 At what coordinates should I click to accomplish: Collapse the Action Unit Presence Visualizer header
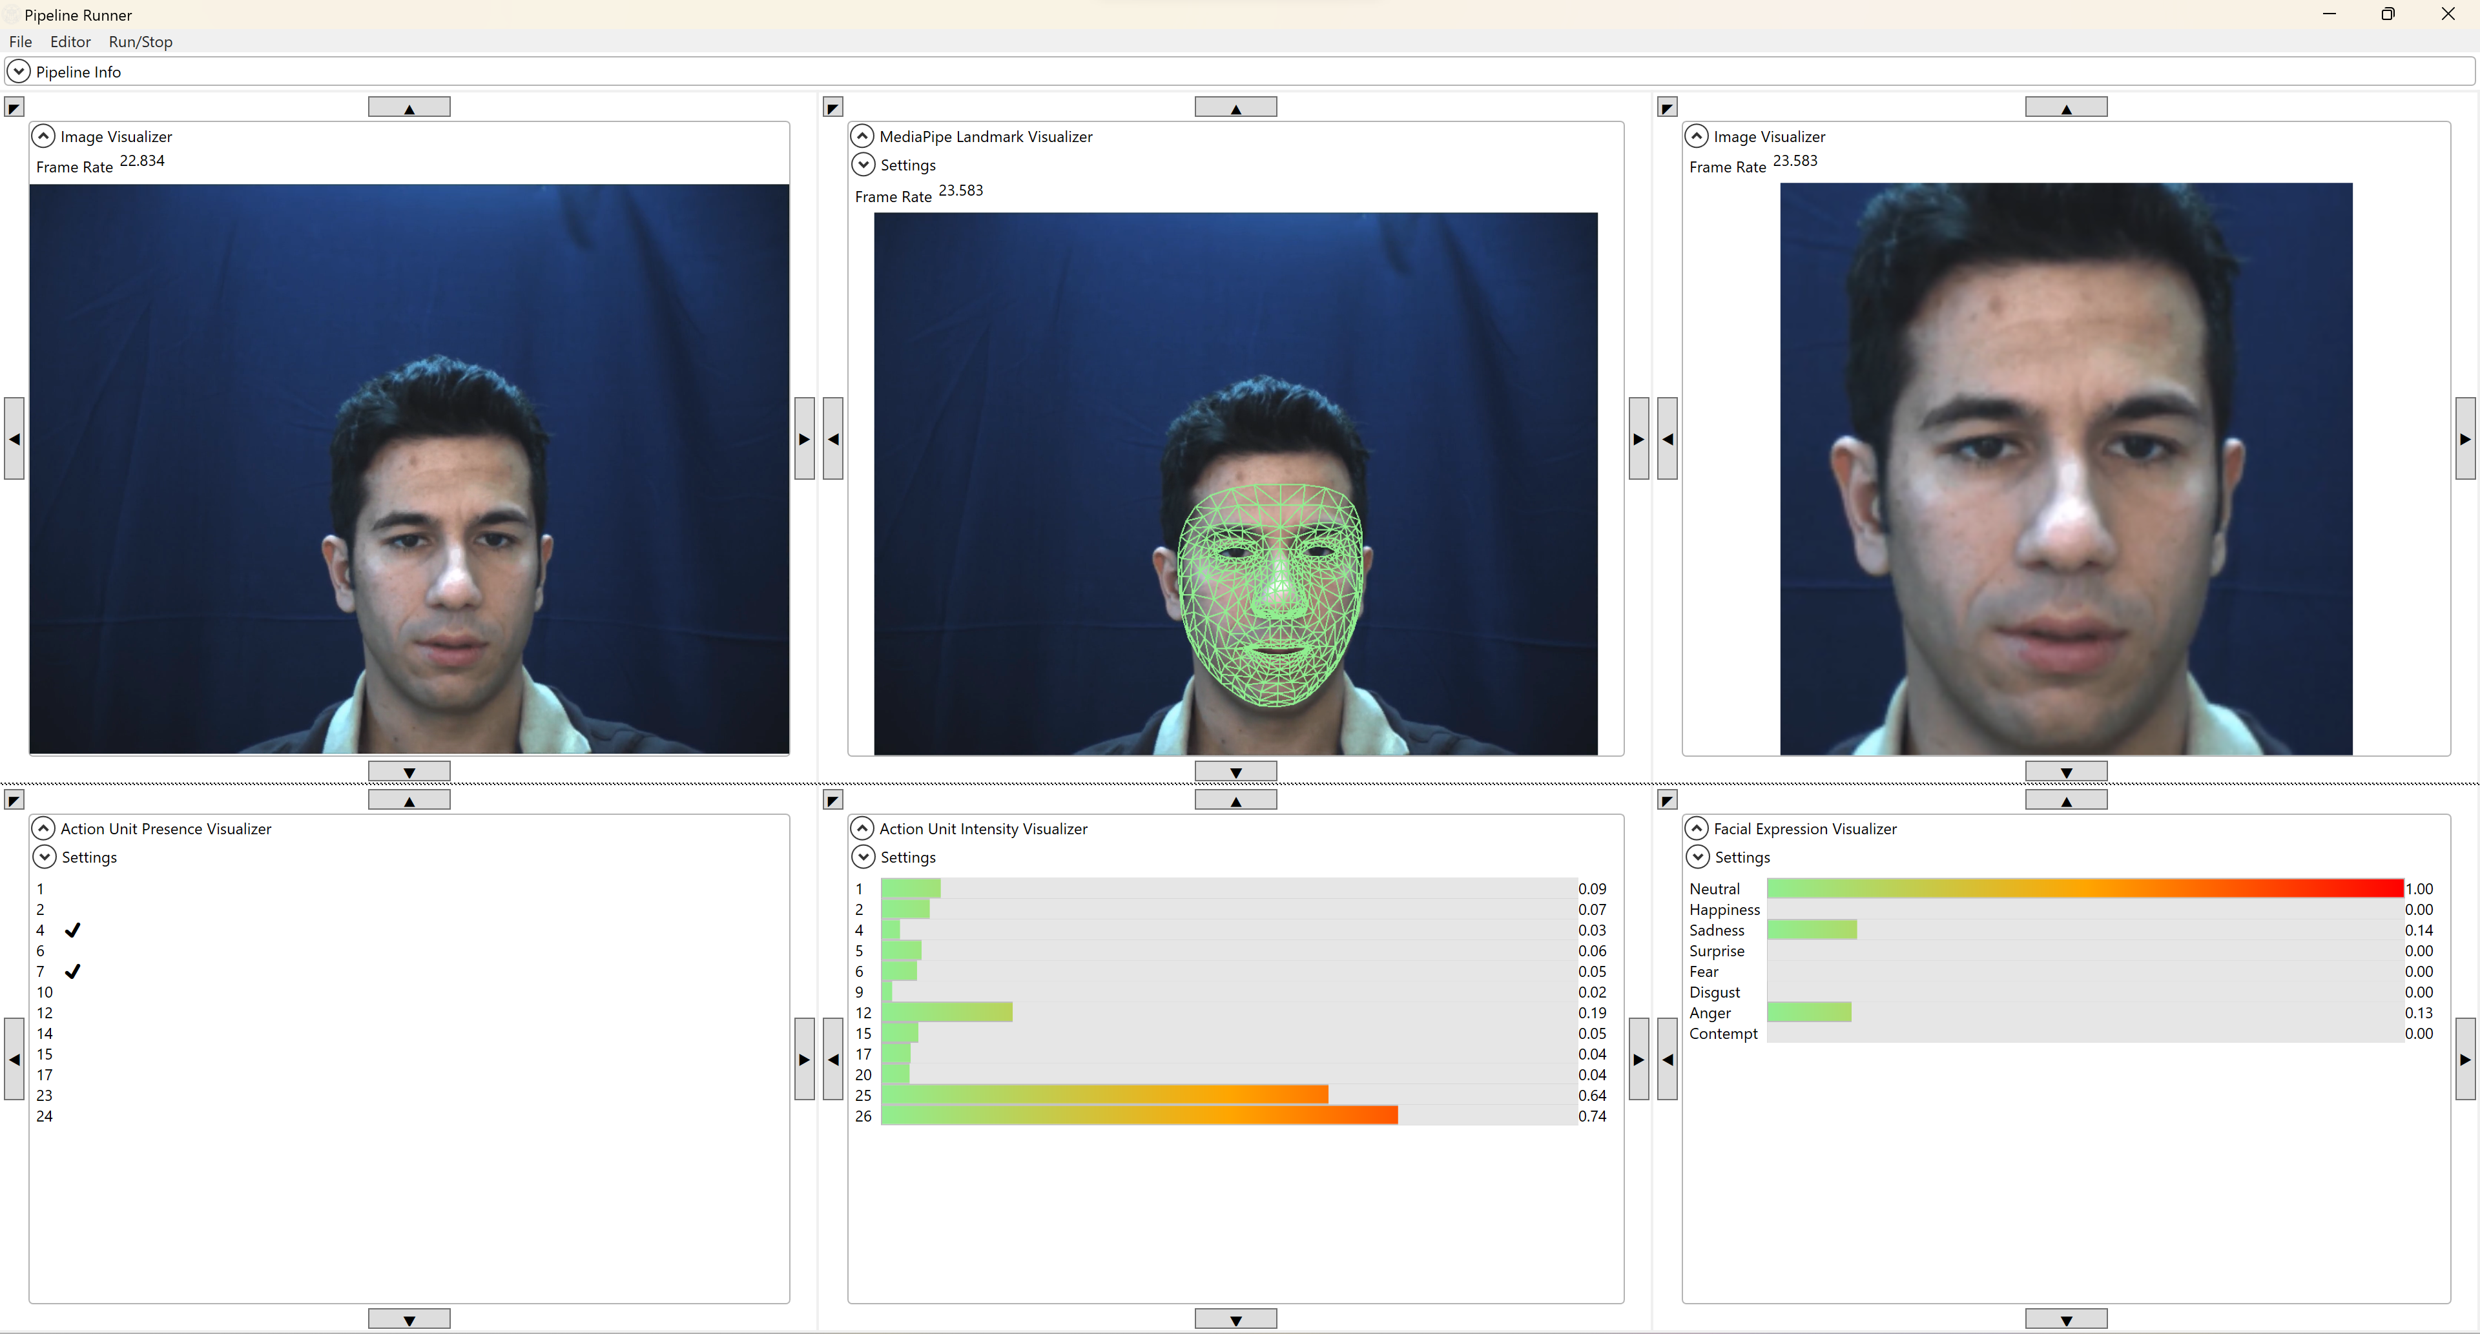pos(43,828)
